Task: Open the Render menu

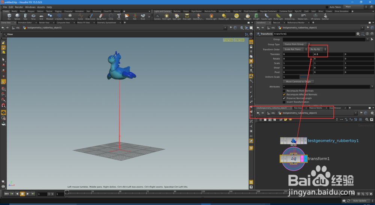Action: coord(19,7)
